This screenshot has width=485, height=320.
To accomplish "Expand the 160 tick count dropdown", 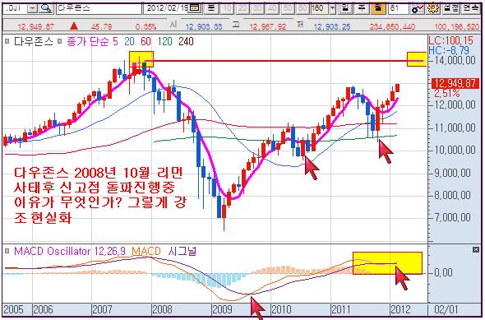I will (333, 8).
